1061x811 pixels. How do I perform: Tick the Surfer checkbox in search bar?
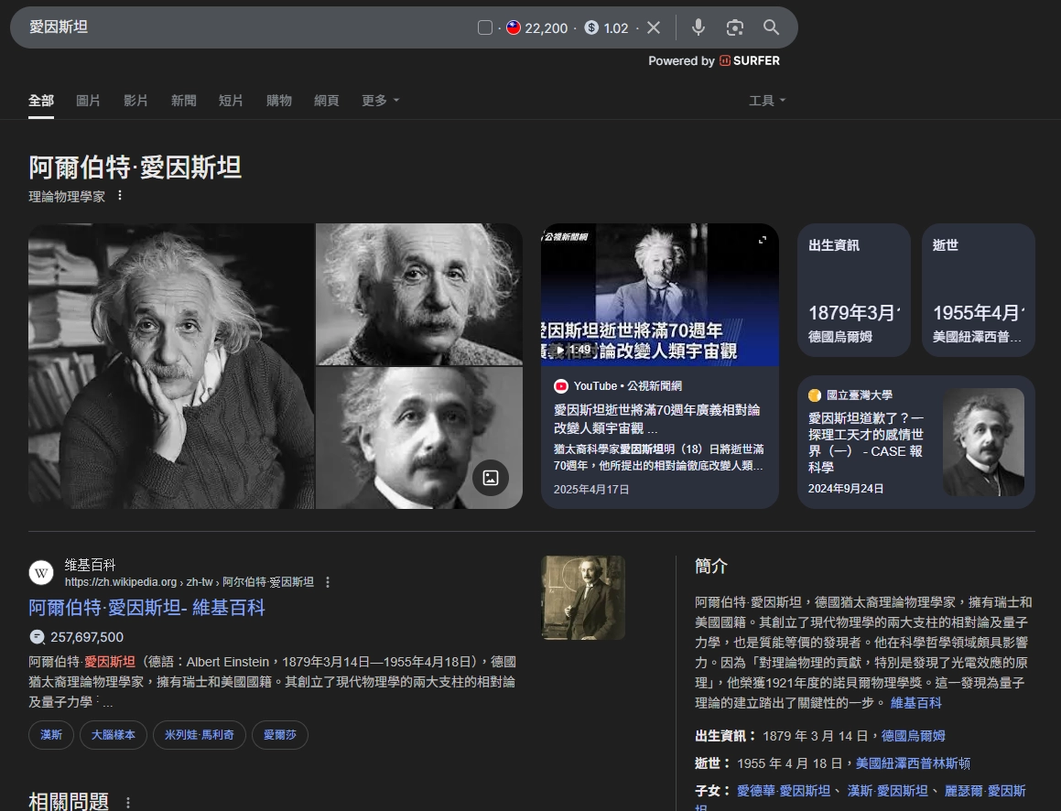point(484,27)
